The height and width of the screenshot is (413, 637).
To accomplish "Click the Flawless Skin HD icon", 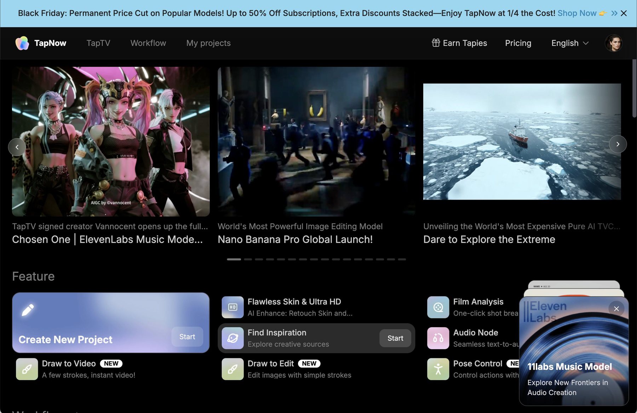I will point(233,307).
